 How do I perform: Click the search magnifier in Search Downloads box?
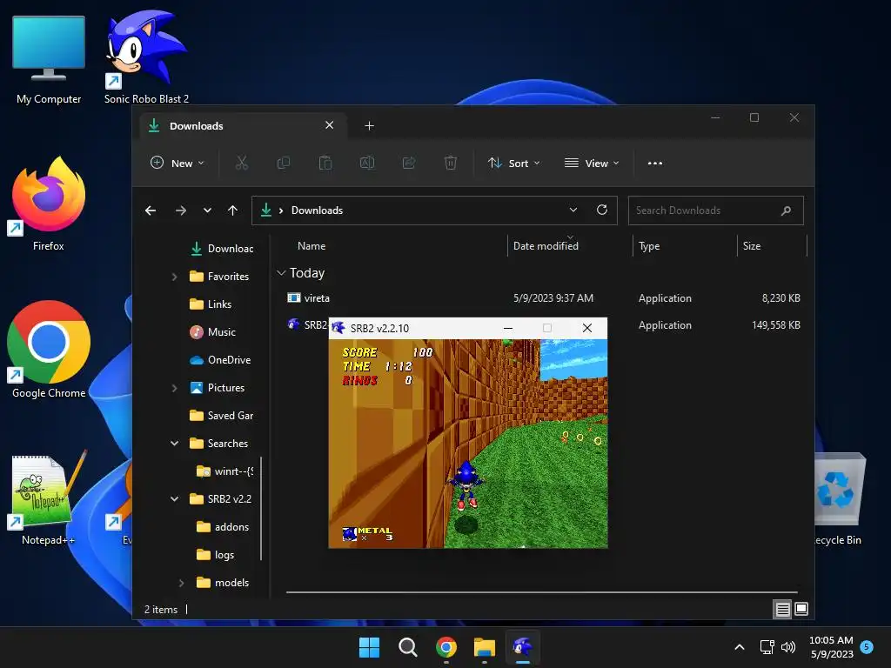(x=786, y=210)
